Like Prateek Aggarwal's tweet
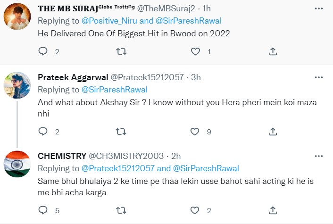The height and width of the screenshot is (224, 333). 196,131
